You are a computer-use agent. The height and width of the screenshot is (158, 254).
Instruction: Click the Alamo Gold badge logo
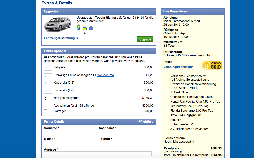(212, 65)
